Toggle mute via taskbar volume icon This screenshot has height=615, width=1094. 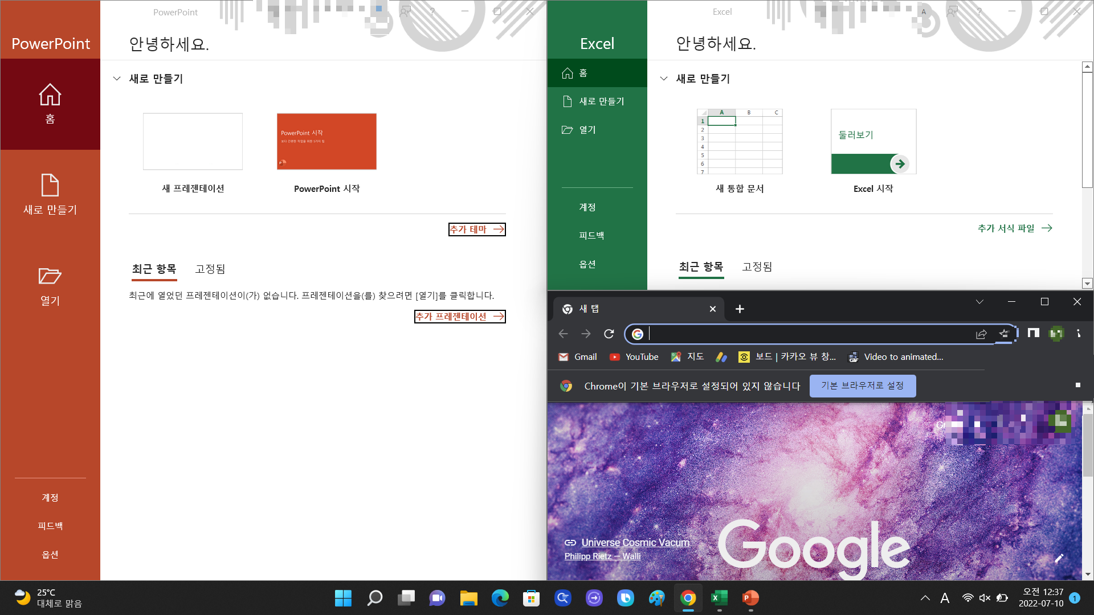[x=985, y=598]
